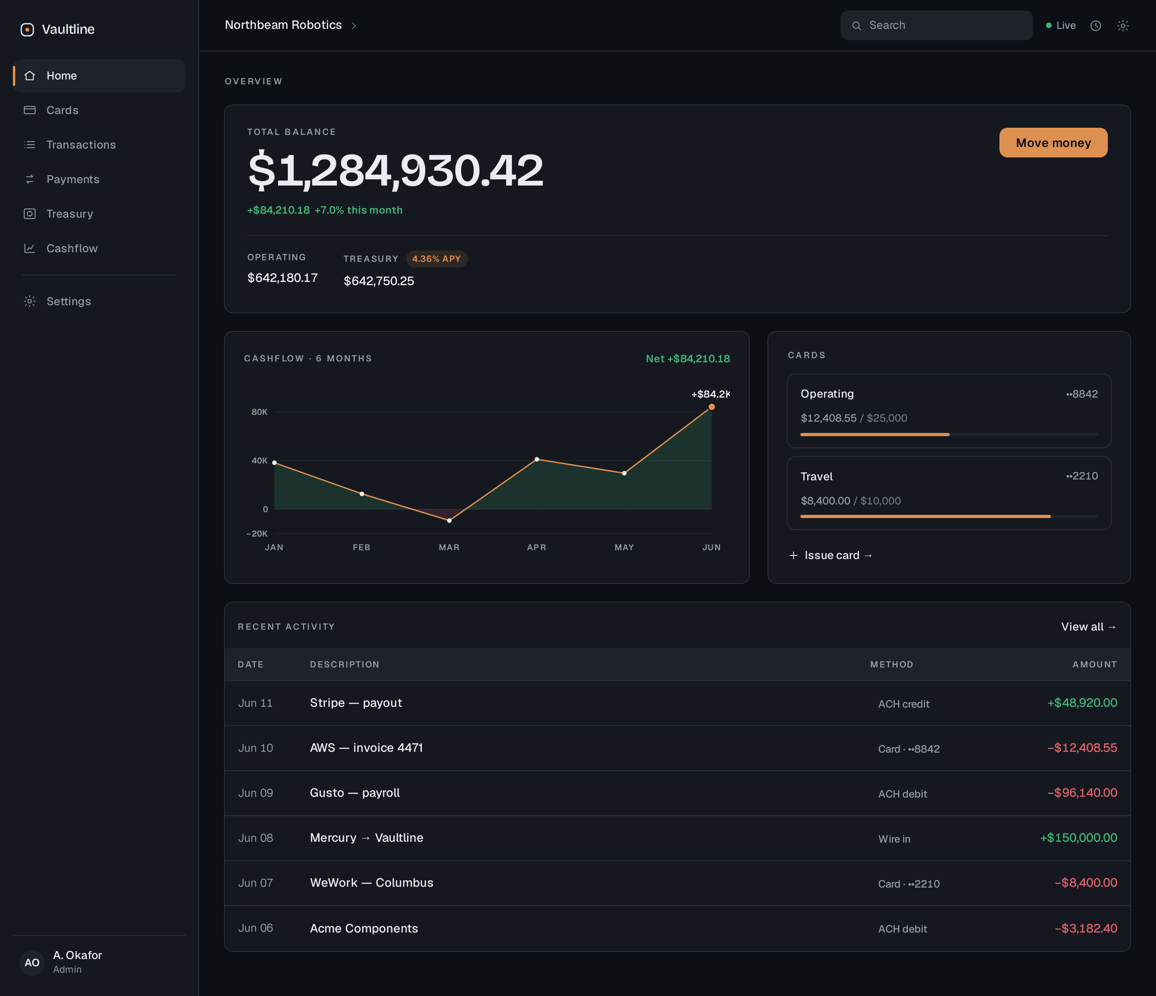Click the MAR low point on chart
Image resolution: width=1156 pixels, height=996 pixels.
point(449,521)
